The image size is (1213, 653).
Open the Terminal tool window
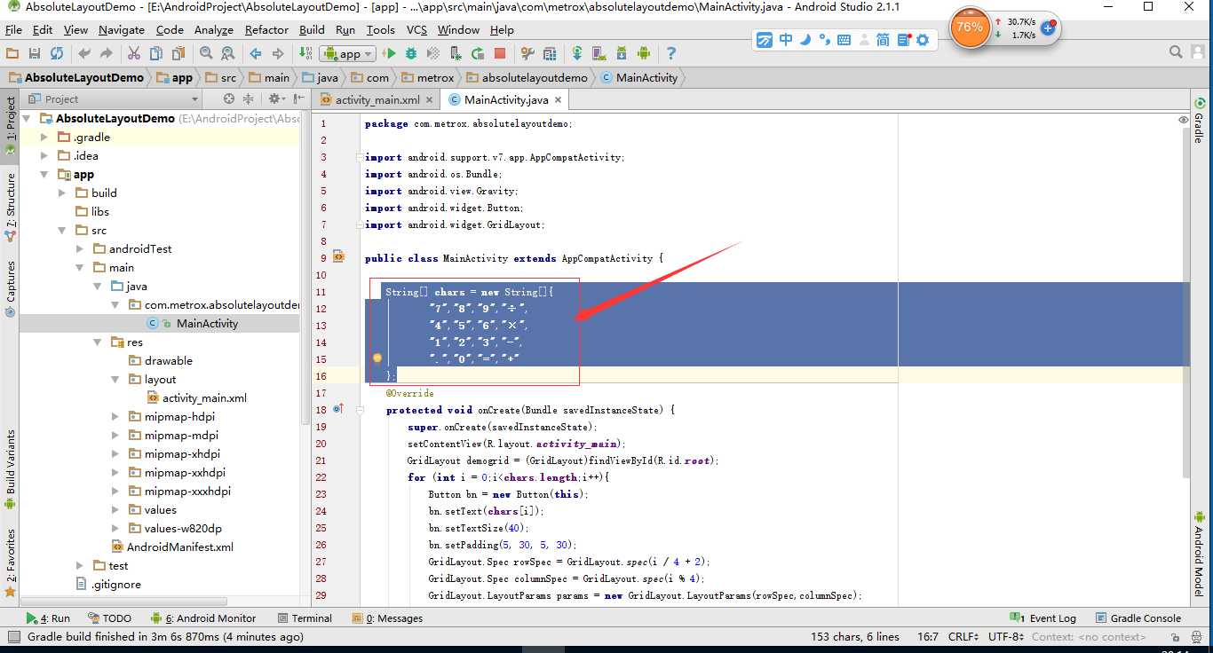pyautogui.click(x=305, y=618)
